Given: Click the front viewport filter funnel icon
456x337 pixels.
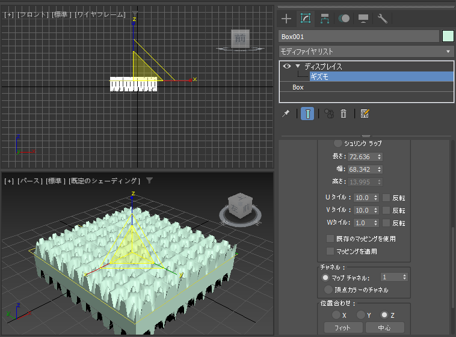Looking at the screenshot, I should point(134,14).
